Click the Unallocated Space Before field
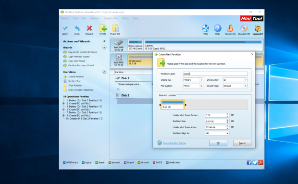The image size is (298, 184). click(x=215, y=115)
